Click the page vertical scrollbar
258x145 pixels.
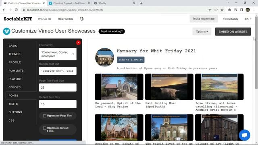[256, 53]
